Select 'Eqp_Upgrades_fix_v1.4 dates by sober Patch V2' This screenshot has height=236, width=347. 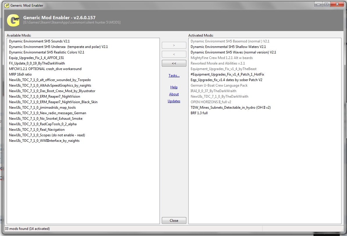click(x=226, y=80)
